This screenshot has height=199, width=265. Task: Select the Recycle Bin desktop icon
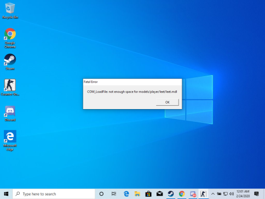10,10
